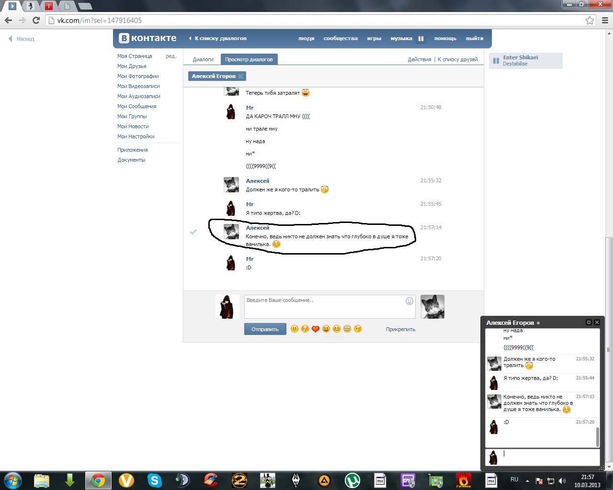
Task: Open the cat avatar beside the message box
Action: coord(432,307)
